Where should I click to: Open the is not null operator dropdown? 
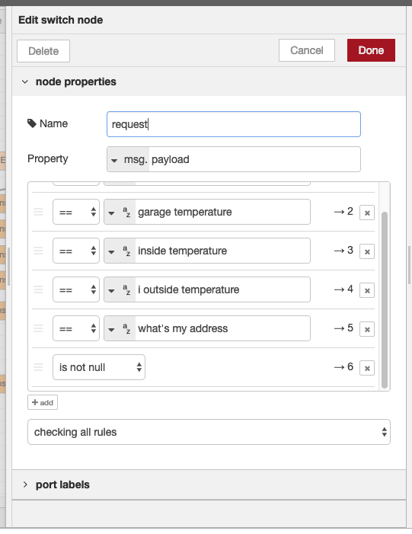pos(99,367)
